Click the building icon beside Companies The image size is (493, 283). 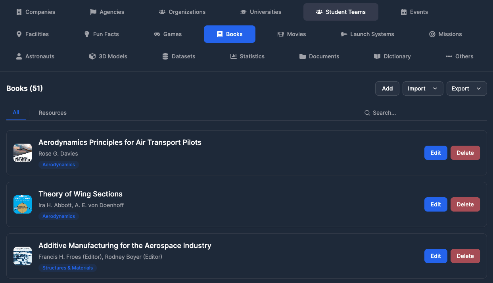[x=19, y=12]
